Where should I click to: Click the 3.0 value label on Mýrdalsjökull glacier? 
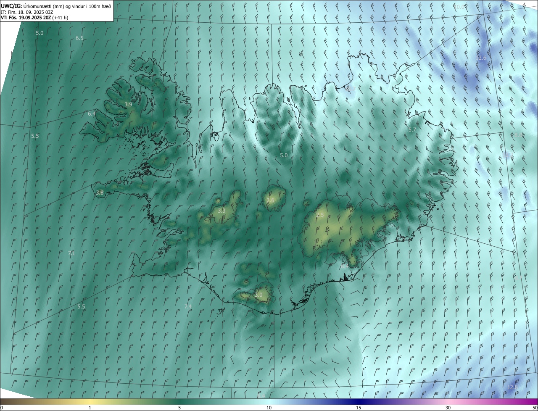(x=258, y=295)
